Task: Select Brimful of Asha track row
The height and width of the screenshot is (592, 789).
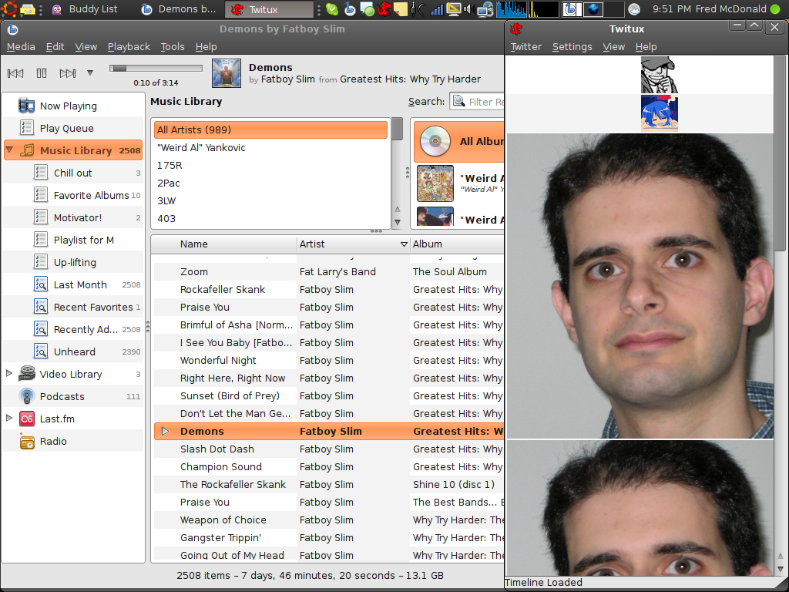Action: coord(328,325)
